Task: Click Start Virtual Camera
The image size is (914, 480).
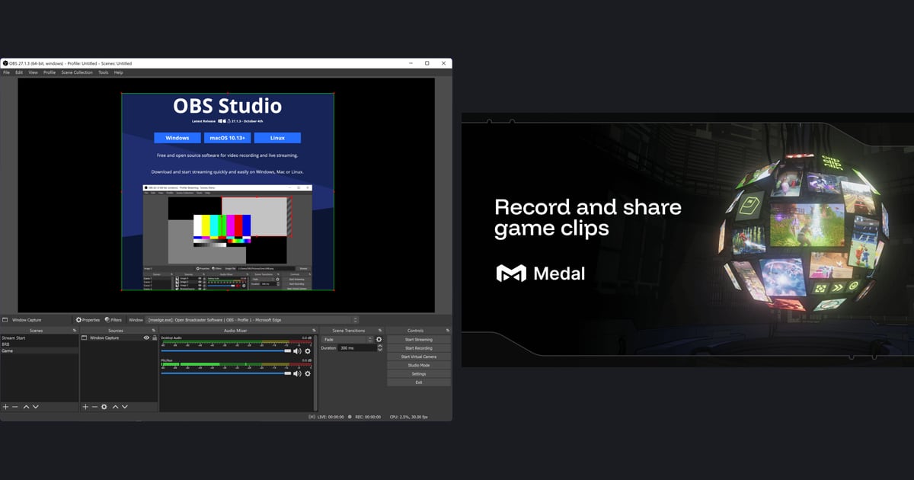Action: point(418,357)
